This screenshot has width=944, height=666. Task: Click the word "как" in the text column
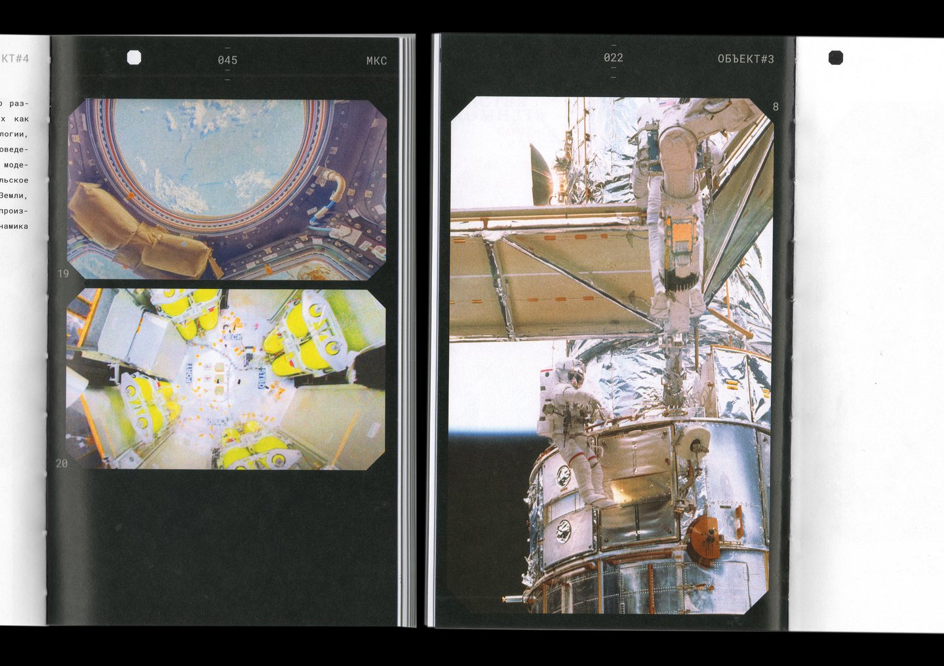coord(21,119)
